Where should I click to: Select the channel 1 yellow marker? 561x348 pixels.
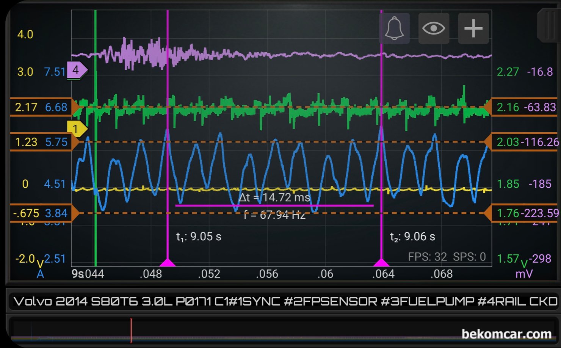[x=77, y=129]
